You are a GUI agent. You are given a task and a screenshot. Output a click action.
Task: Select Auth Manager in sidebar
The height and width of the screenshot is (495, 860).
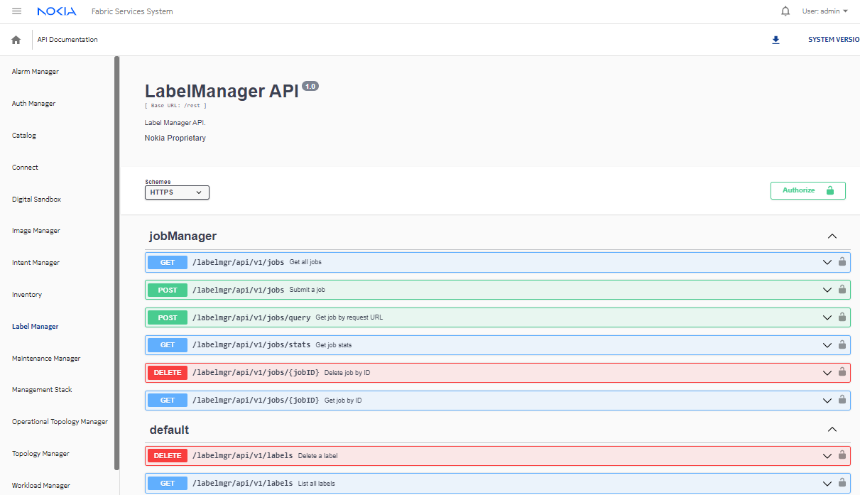click(x=33, y=104)
